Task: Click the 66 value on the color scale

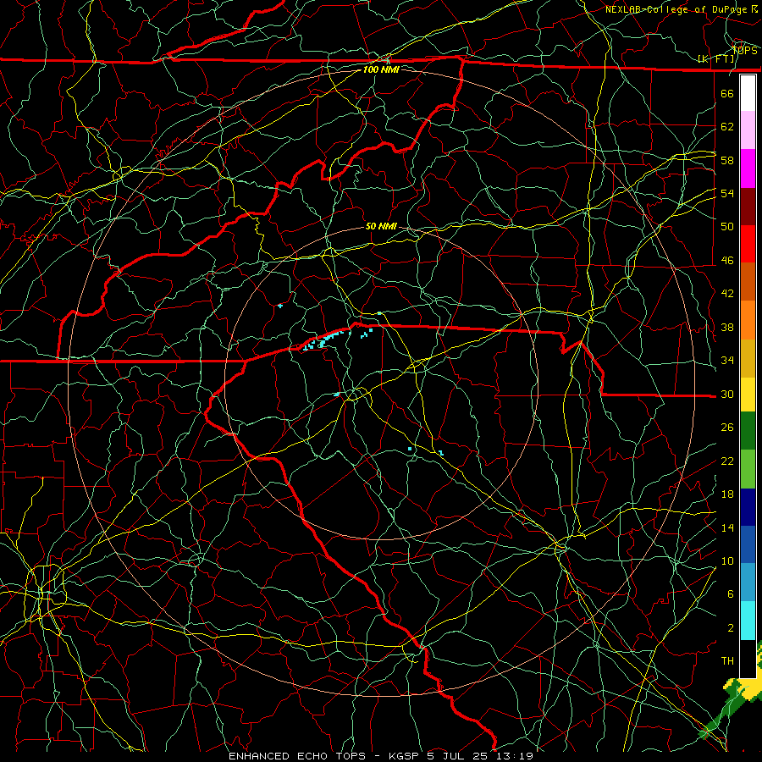Action: tap(727, 93)
